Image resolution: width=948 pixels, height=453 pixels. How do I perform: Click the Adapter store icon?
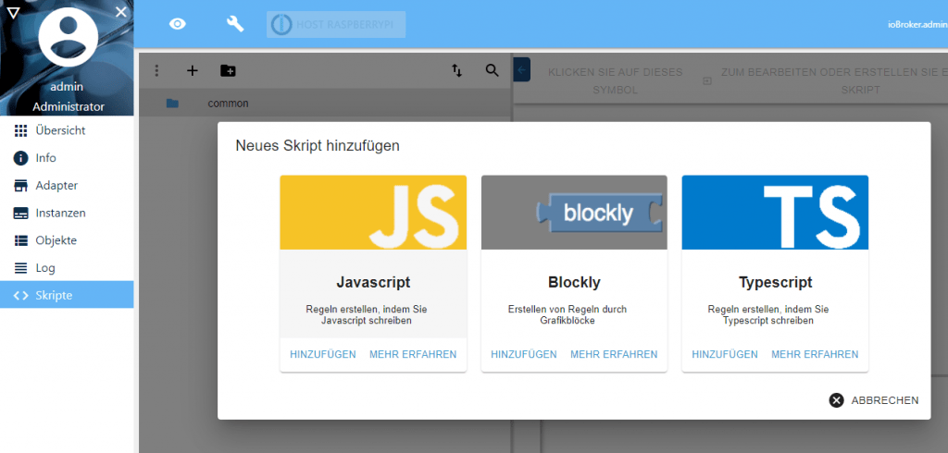pyautogui.click(x=20, y=186)
